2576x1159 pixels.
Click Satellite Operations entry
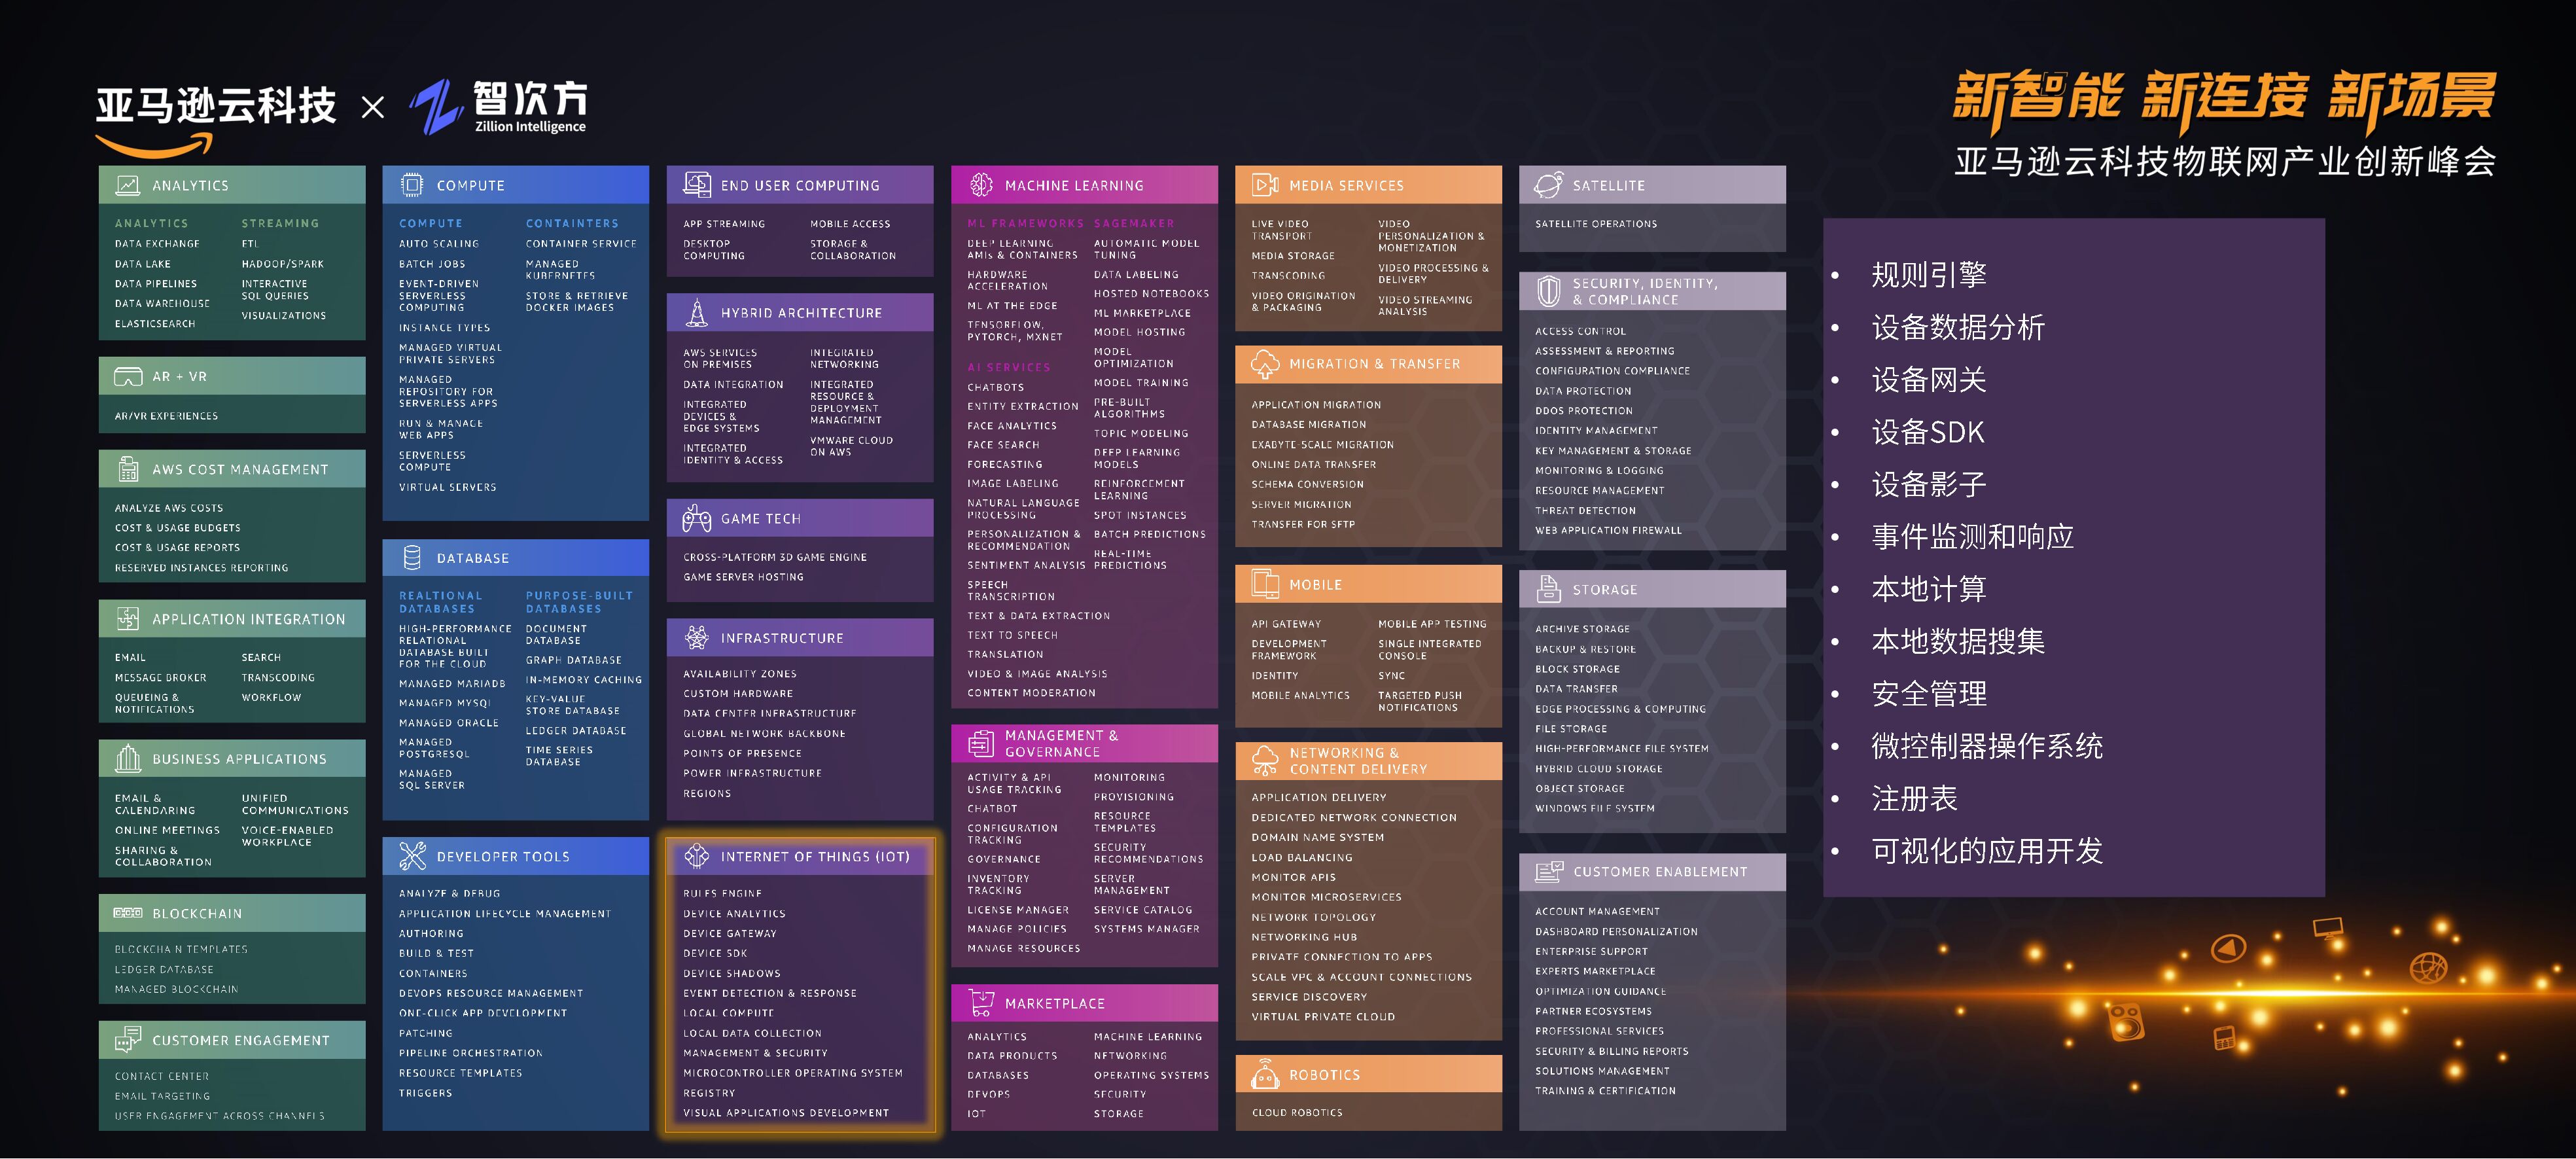pos(1595,224)
